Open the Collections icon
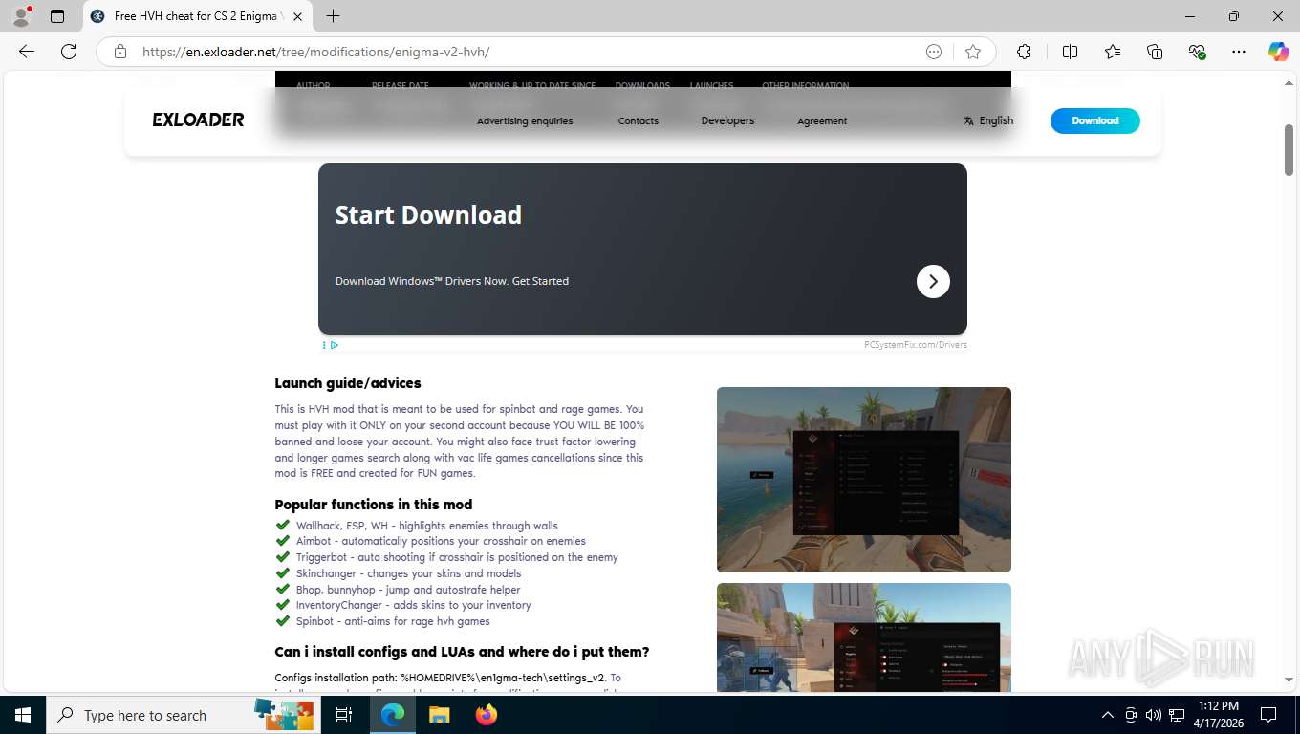 click(x=1155, y=52)
